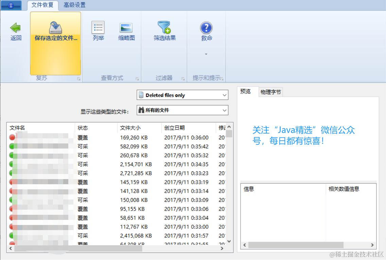Image resolution: width=386 pixels, height=260 pixels.
Task: Select the red status icon of the 95,155 KB file
Action: tap(12, 209)
